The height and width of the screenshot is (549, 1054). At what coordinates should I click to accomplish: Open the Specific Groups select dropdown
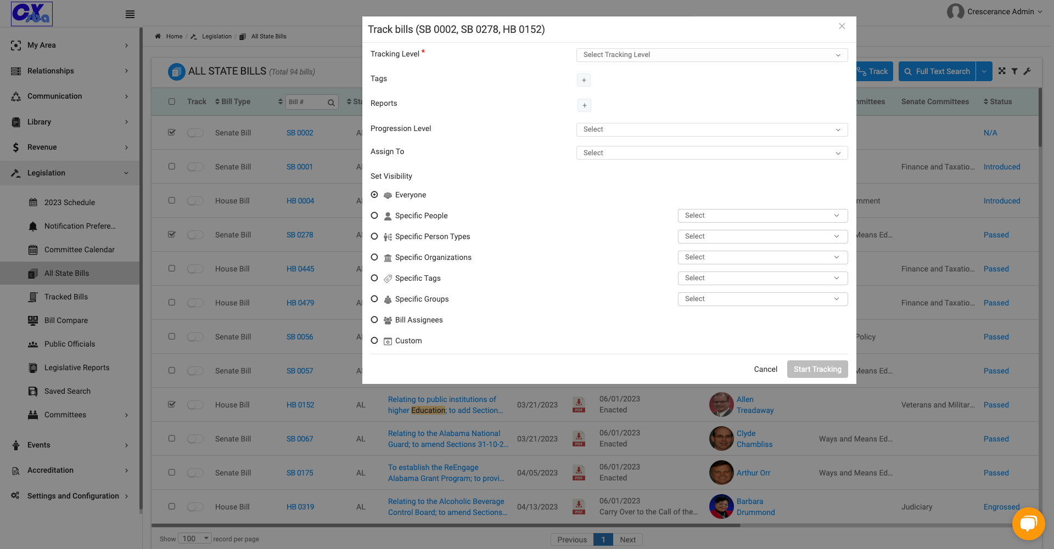click(763, 299)
